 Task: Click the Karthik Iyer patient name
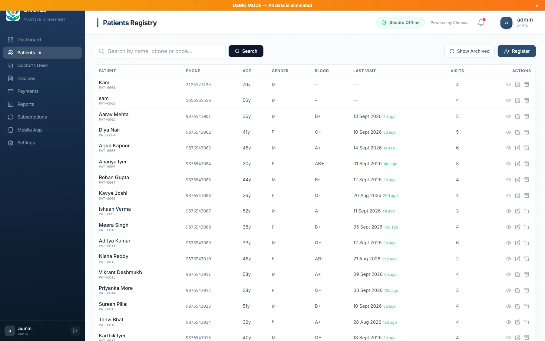[x=112, y=336]
